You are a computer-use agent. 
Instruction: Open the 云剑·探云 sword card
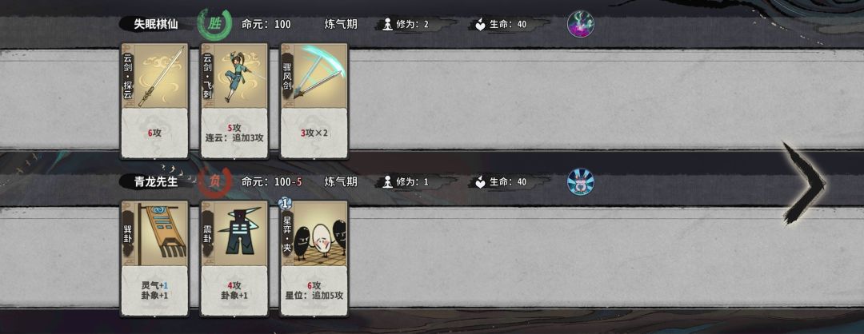pos(154,101)
